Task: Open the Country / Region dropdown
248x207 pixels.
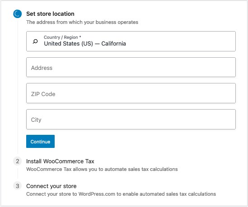Action: click(x=131, y=41)
